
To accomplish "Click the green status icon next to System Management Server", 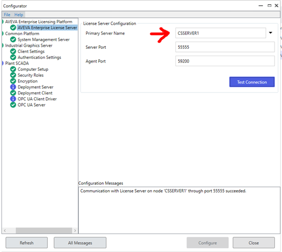I will pyautogui.click(x=13, y=39).
